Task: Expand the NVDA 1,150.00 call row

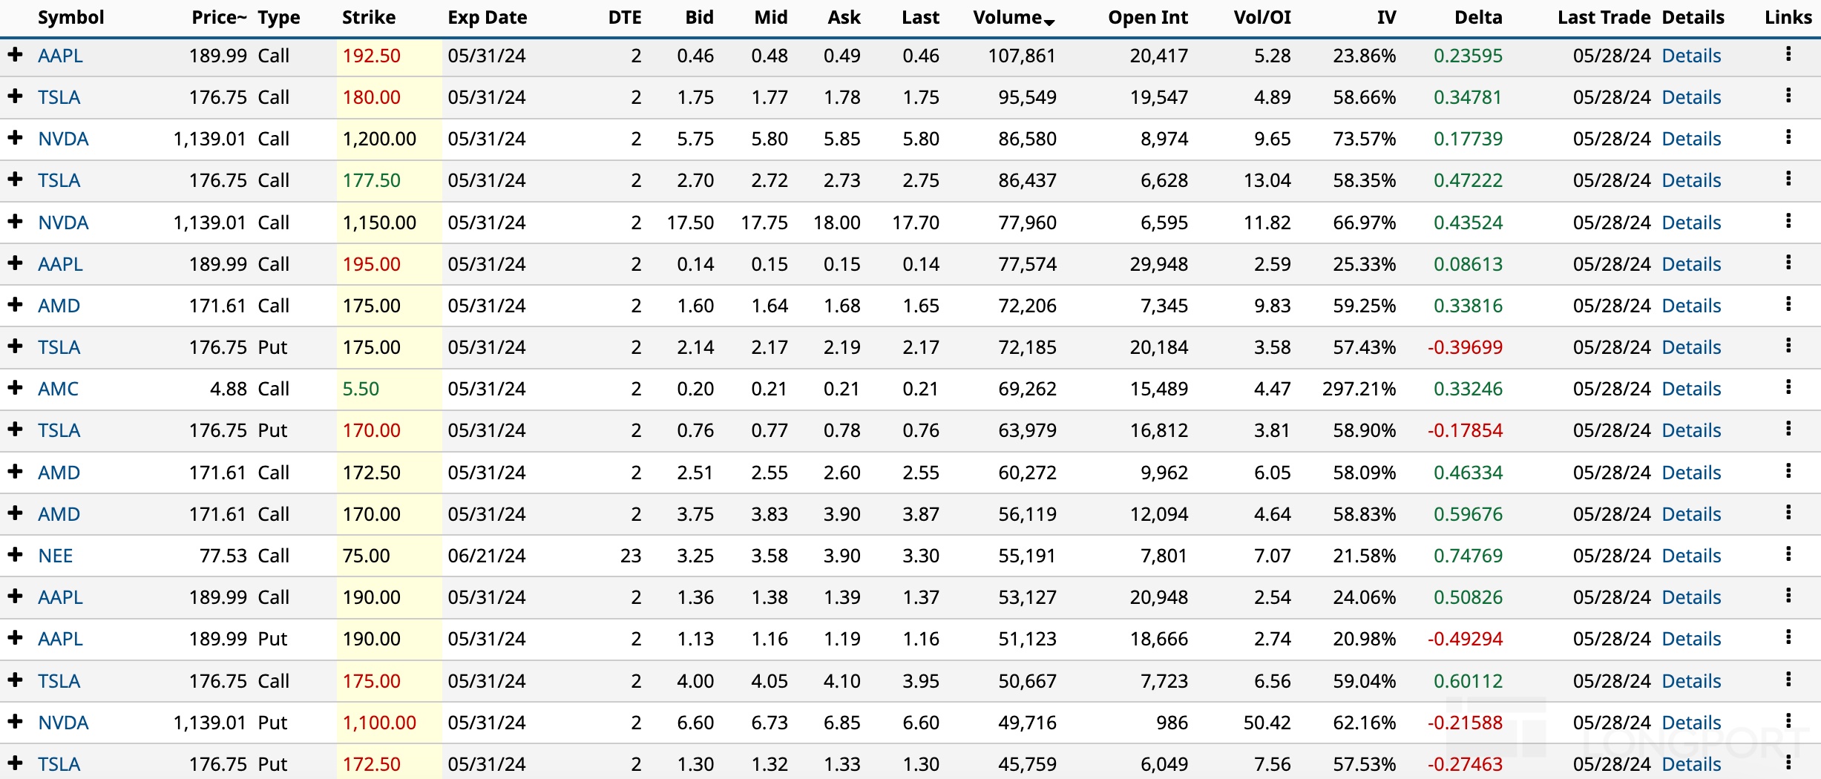Action: (15, 221)
